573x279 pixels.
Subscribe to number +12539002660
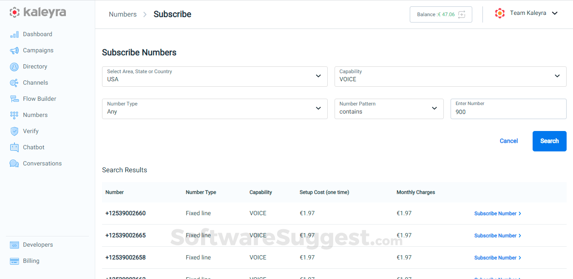(x=497, y=214)
